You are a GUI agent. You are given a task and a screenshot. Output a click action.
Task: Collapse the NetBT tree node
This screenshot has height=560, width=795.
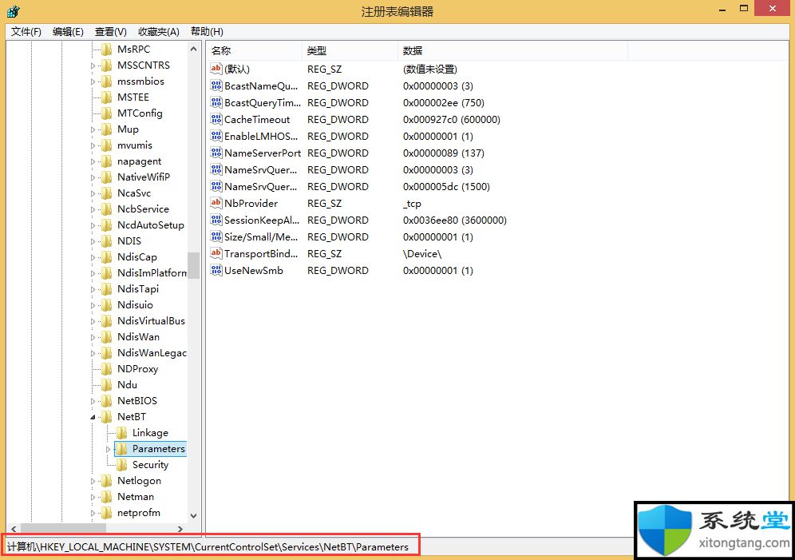click(x=93, y=417)
